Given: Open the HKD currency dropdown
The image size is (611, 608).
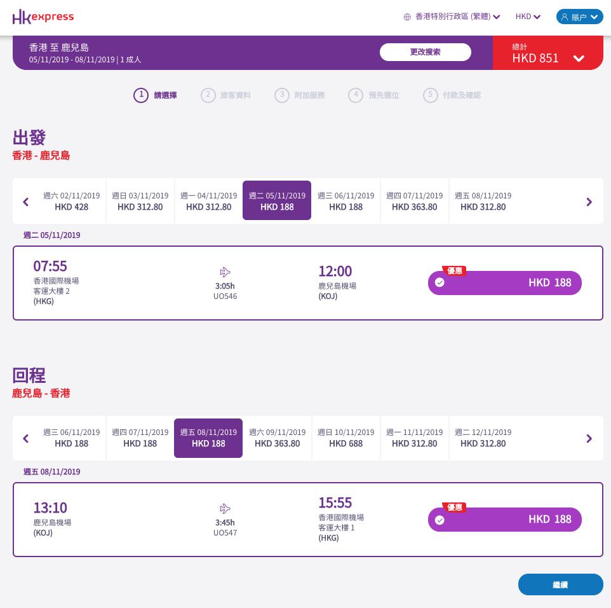Looking at the screenshot, I should click(x=528, y=17).
